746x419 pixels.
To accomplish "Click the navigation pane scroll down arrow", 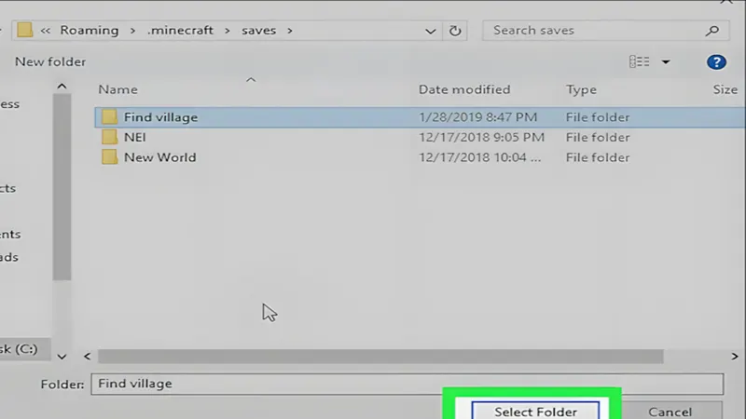I will point(62,357).
